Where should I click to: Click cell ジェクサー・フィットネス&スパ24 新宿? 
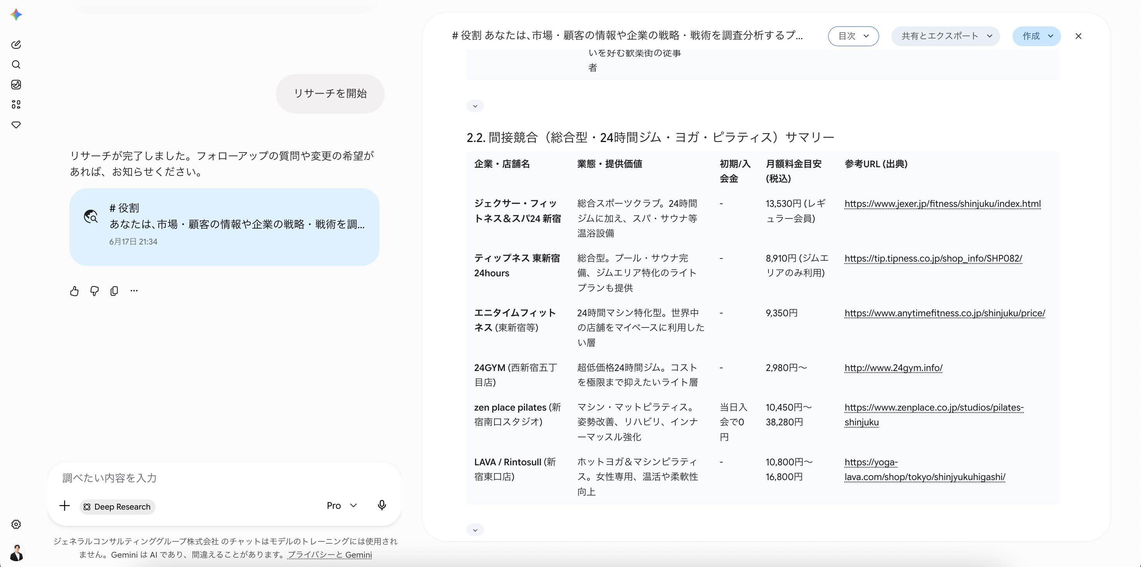click(517, 211)
